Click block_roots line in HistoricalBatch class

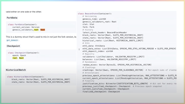click(41, 79)
